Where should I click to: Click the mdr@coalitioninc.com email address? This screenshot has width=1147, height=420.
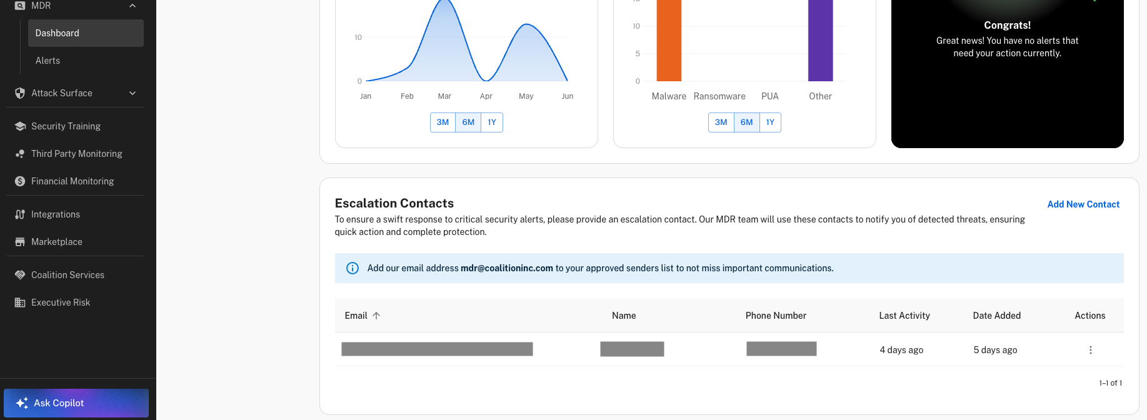pyautogui.click(x=507, y=268)
